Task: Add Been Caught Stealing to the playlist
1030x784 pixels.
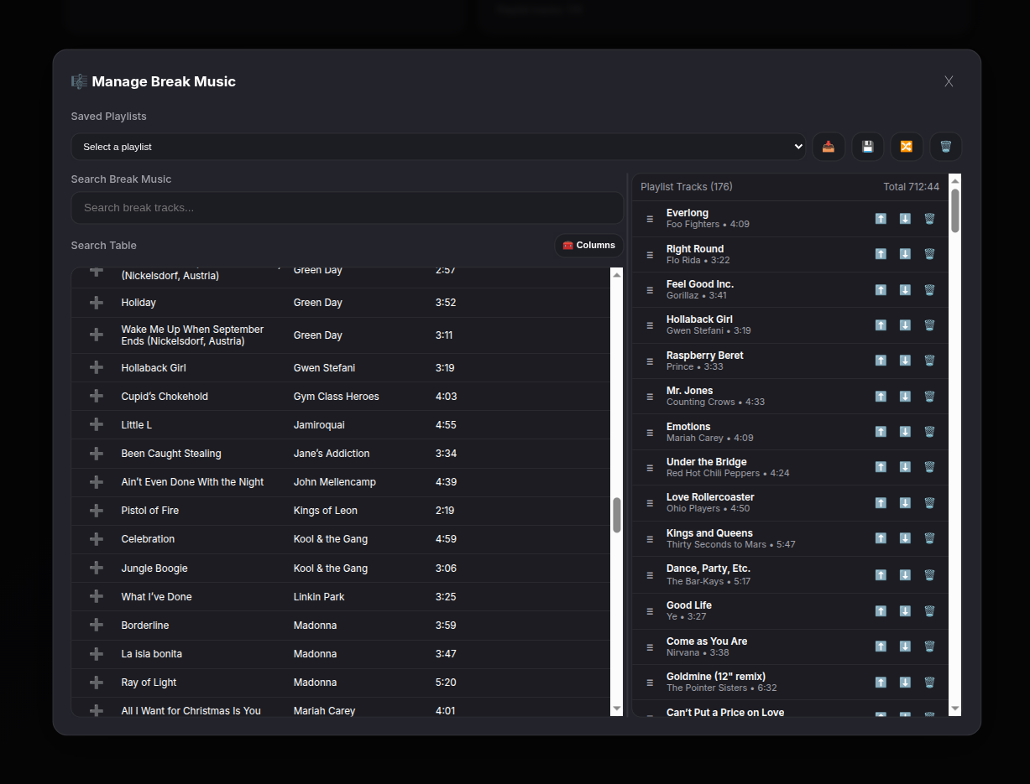Action: 97,453
